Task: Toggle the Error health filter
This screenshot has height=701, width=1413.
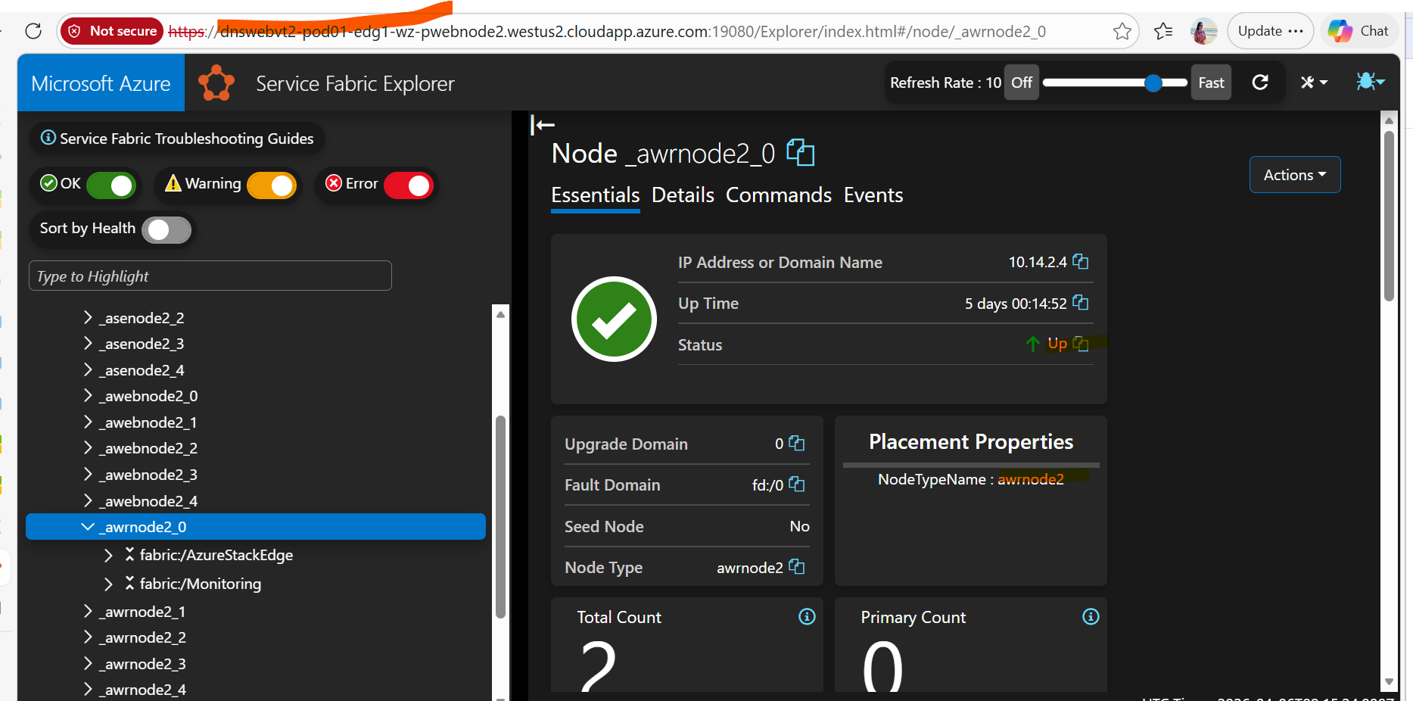Action: tap(408, 185)
